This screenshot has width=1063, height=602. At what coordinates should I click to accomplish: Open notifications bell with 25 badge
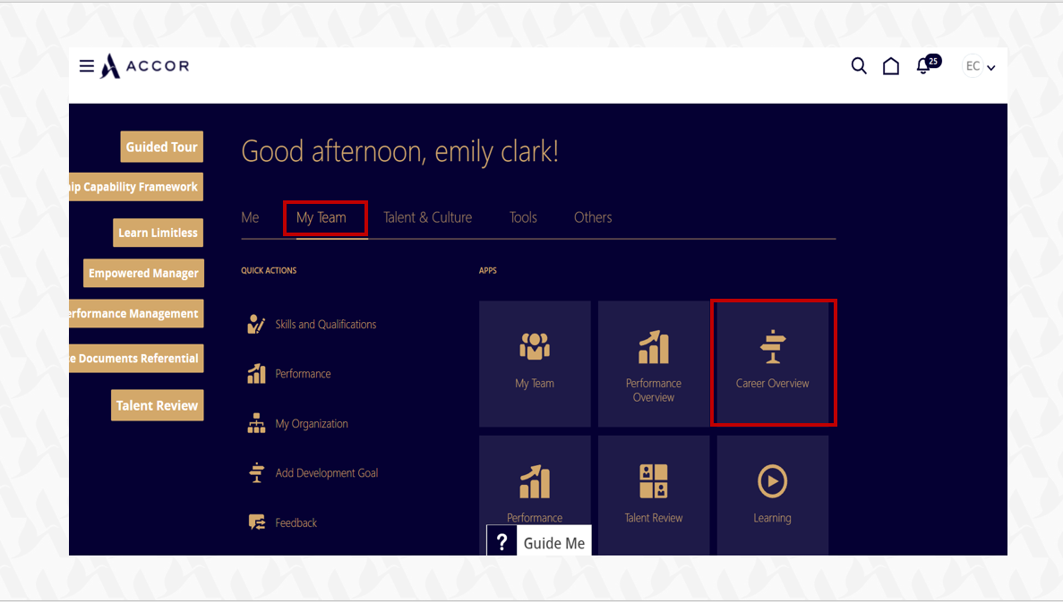point(928,65)
